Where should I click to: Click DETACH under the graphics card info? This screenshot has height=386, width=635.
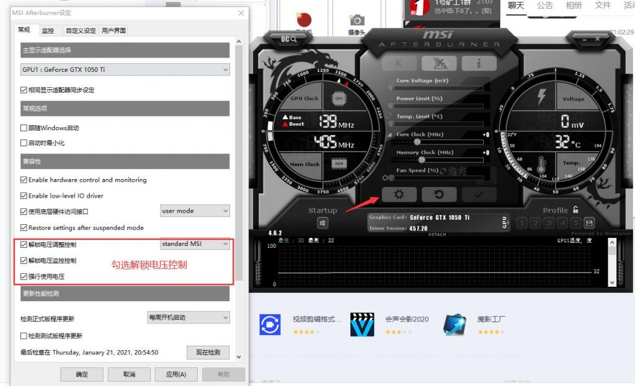pos(437,234)
